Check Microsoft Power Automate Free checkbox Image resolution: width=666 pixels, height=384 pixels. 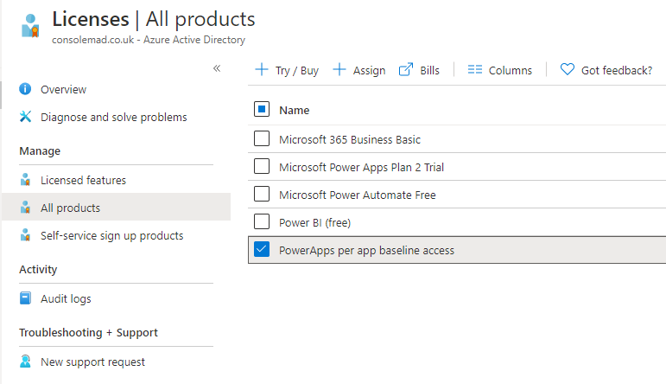point(262,194)
